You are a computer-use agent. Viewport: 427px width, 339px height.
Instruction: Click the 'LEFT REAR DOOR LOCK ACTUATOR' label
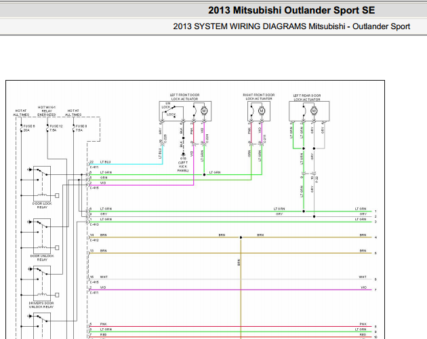pyautogui.click(x=307, y=98)
